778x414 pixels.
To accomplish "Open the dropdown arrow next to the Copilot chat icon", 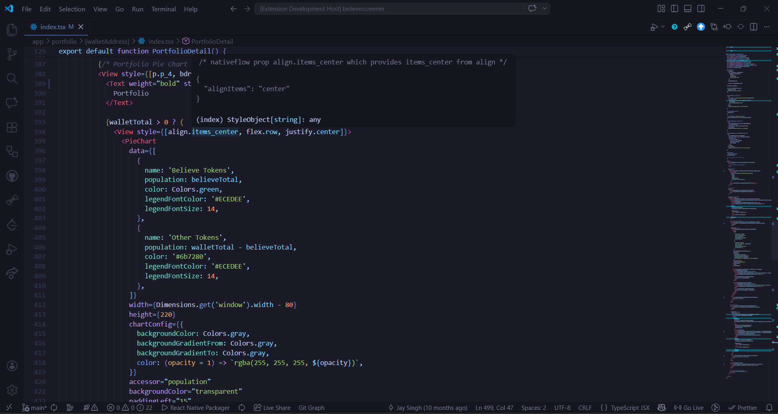I will (x=544, y=9).
